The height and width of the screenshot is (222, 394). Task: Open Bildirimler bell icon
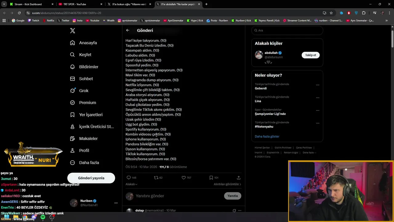click(x=72, y=67)
